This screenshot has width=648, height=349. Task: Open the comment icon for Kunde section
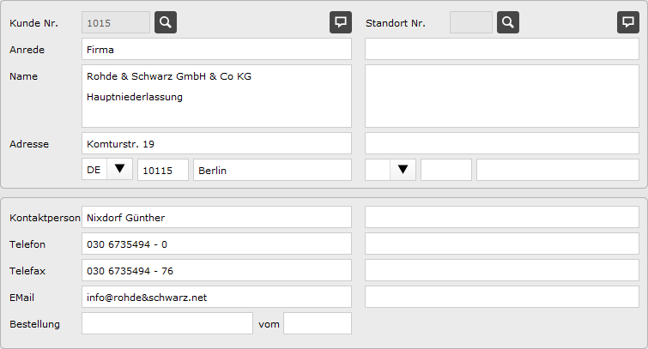pyautogui.click(x=341, y=22)
